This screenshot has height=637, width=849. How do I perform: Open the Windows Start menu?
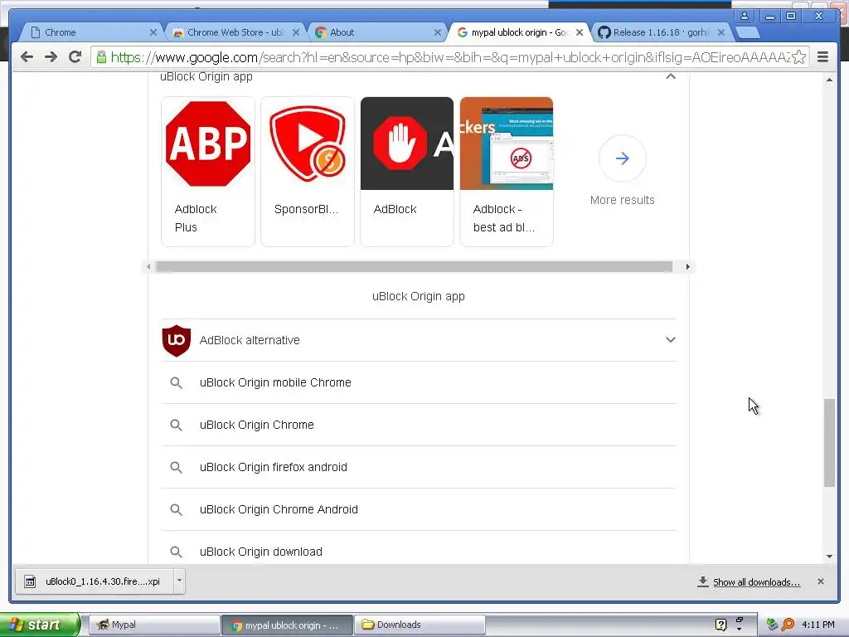click(40, 625)
